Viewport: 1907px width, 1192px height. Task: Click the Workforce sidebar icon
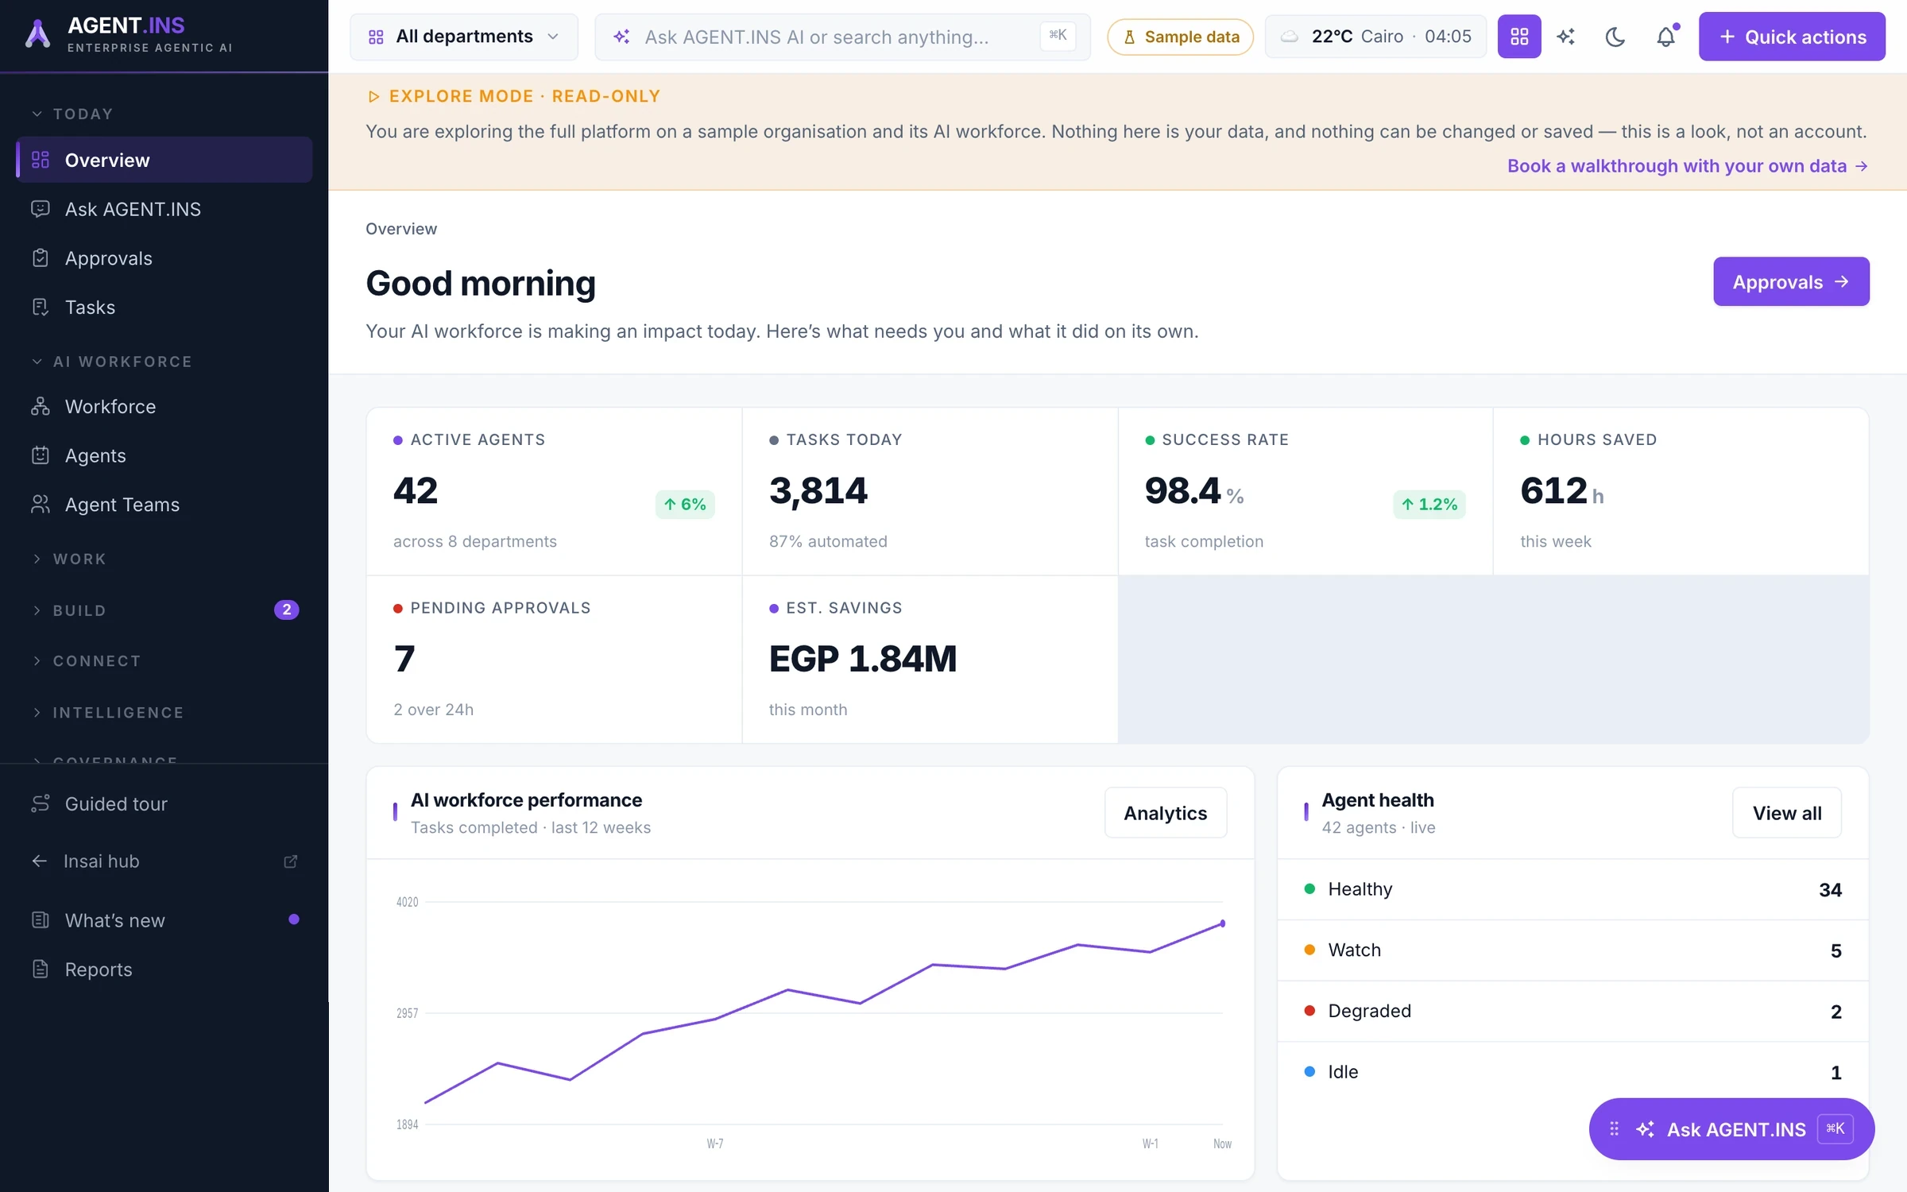coord(41,406)
